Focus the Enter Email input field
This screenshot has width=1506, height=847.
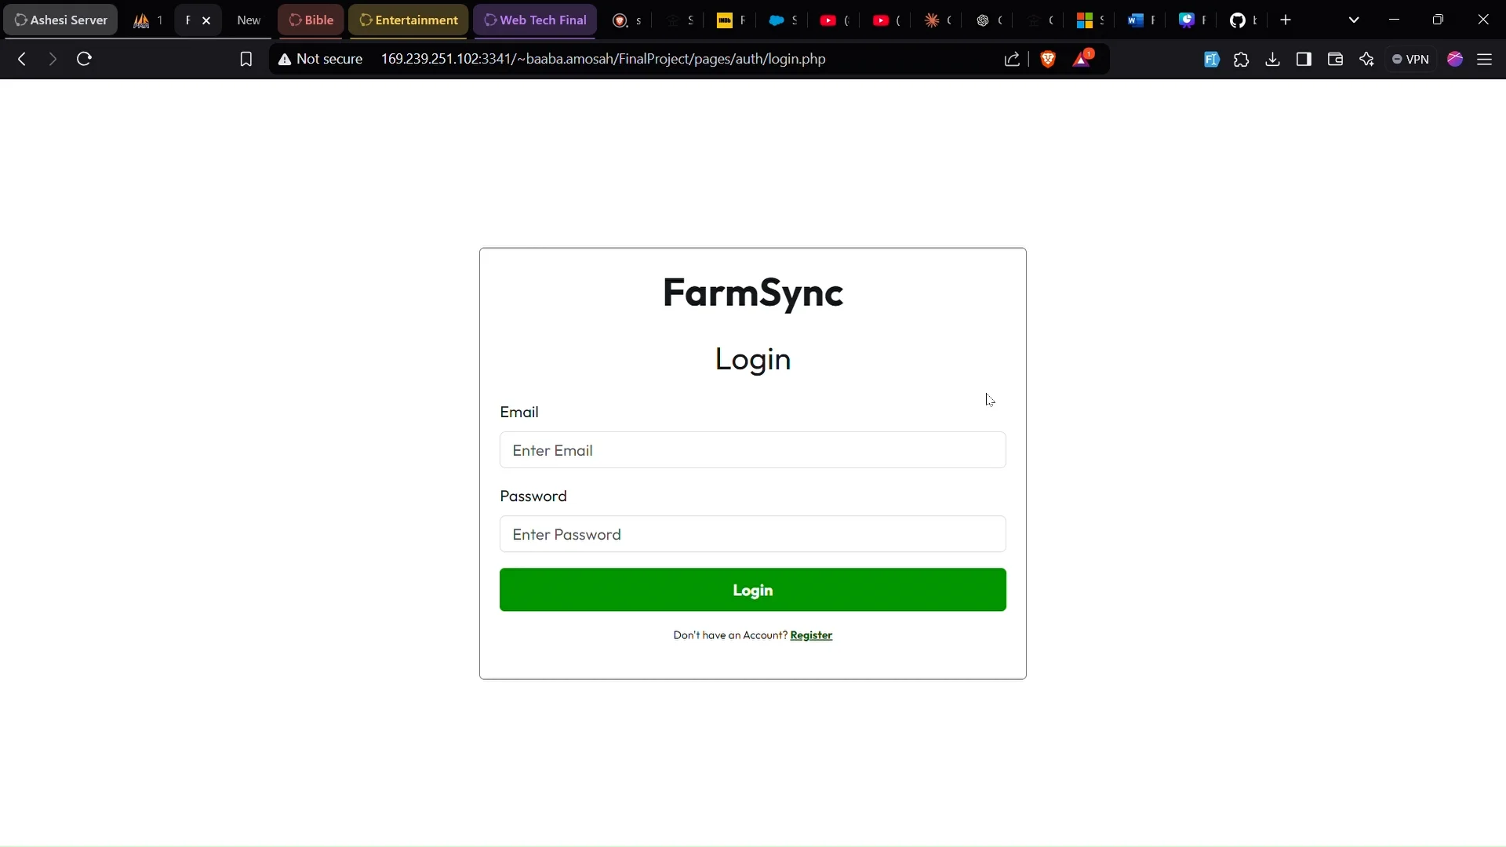(753, 450)
